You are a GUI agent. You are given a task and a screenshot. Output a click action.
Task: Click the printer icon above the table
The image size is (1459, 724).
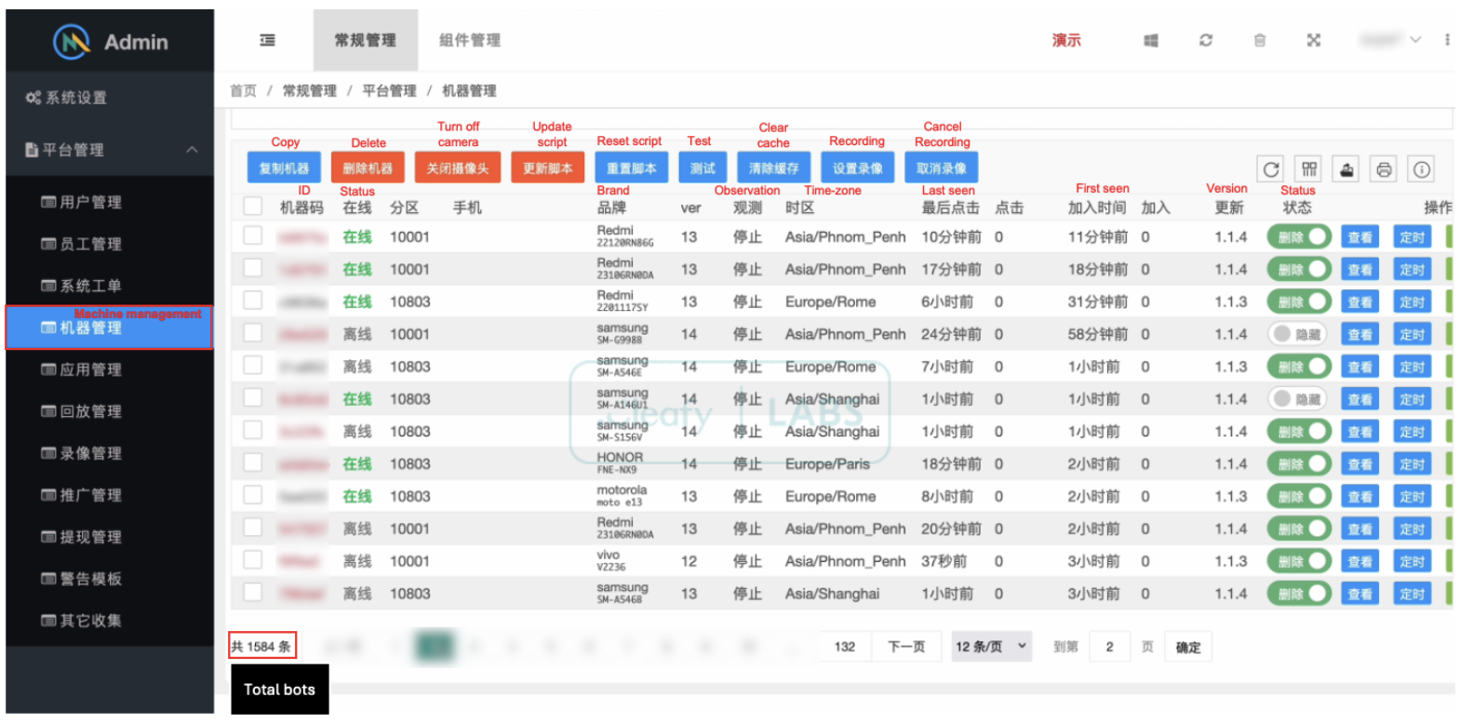(x=1384, y=169)
